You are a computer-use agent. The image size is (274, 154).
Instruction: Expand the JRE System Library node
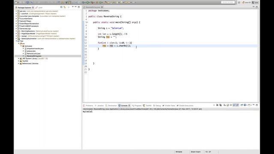[x=19, y=59]
